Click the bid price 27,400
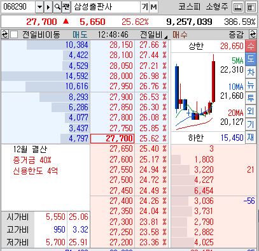259x251 pixels. (x=121, y=201)
